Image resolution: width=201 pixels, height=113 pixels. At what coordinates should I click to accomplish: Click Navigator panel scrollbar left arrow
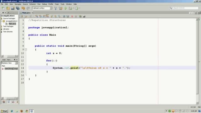pos(2,98)
